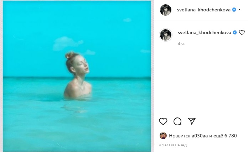Like the caption comment with the small heart
Screen dimensions: 248x152
point(242,32)
